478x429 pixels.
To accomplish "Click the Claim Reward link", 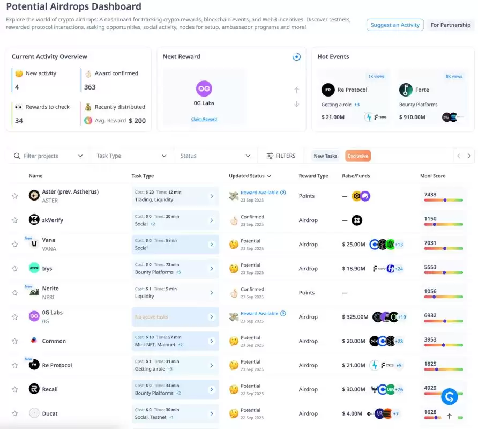I will 204,119.
